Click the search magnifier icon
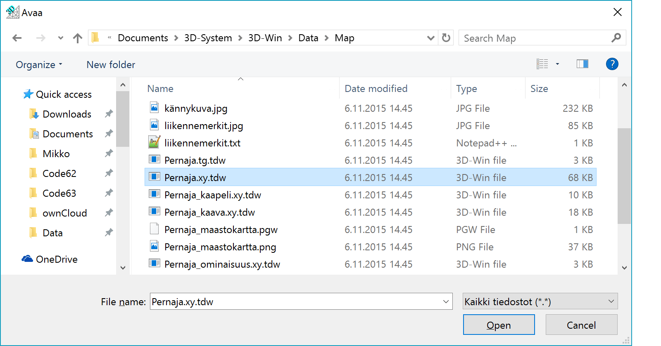This screenshot has width=661, height=346. click(x=616, y=38)
